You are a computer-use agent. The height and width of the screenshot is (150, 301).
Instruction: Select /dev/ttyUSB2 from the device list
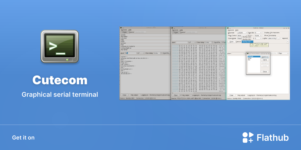click(x=247, y=39)
